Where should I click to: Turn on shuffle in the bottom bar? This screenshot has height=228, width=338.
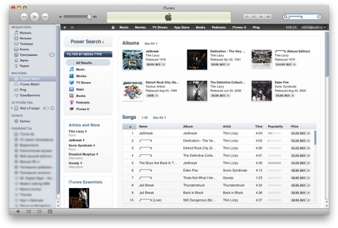(x=28, y=211)
